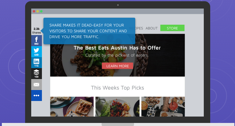Open the RECIPES menu item
The image size is (235, 126).
(x=136, y=28)
